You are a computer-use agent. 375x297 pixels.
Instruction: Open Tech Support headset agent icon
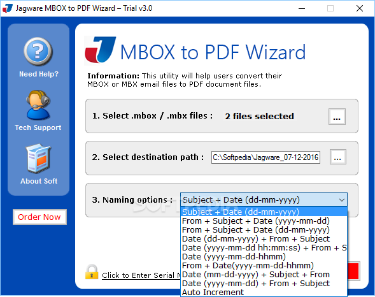[38, 105]
